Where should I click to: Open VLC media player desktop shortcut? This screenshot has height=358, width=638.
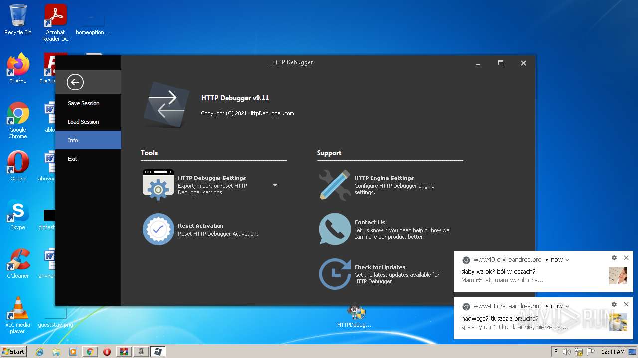[18, 315]
